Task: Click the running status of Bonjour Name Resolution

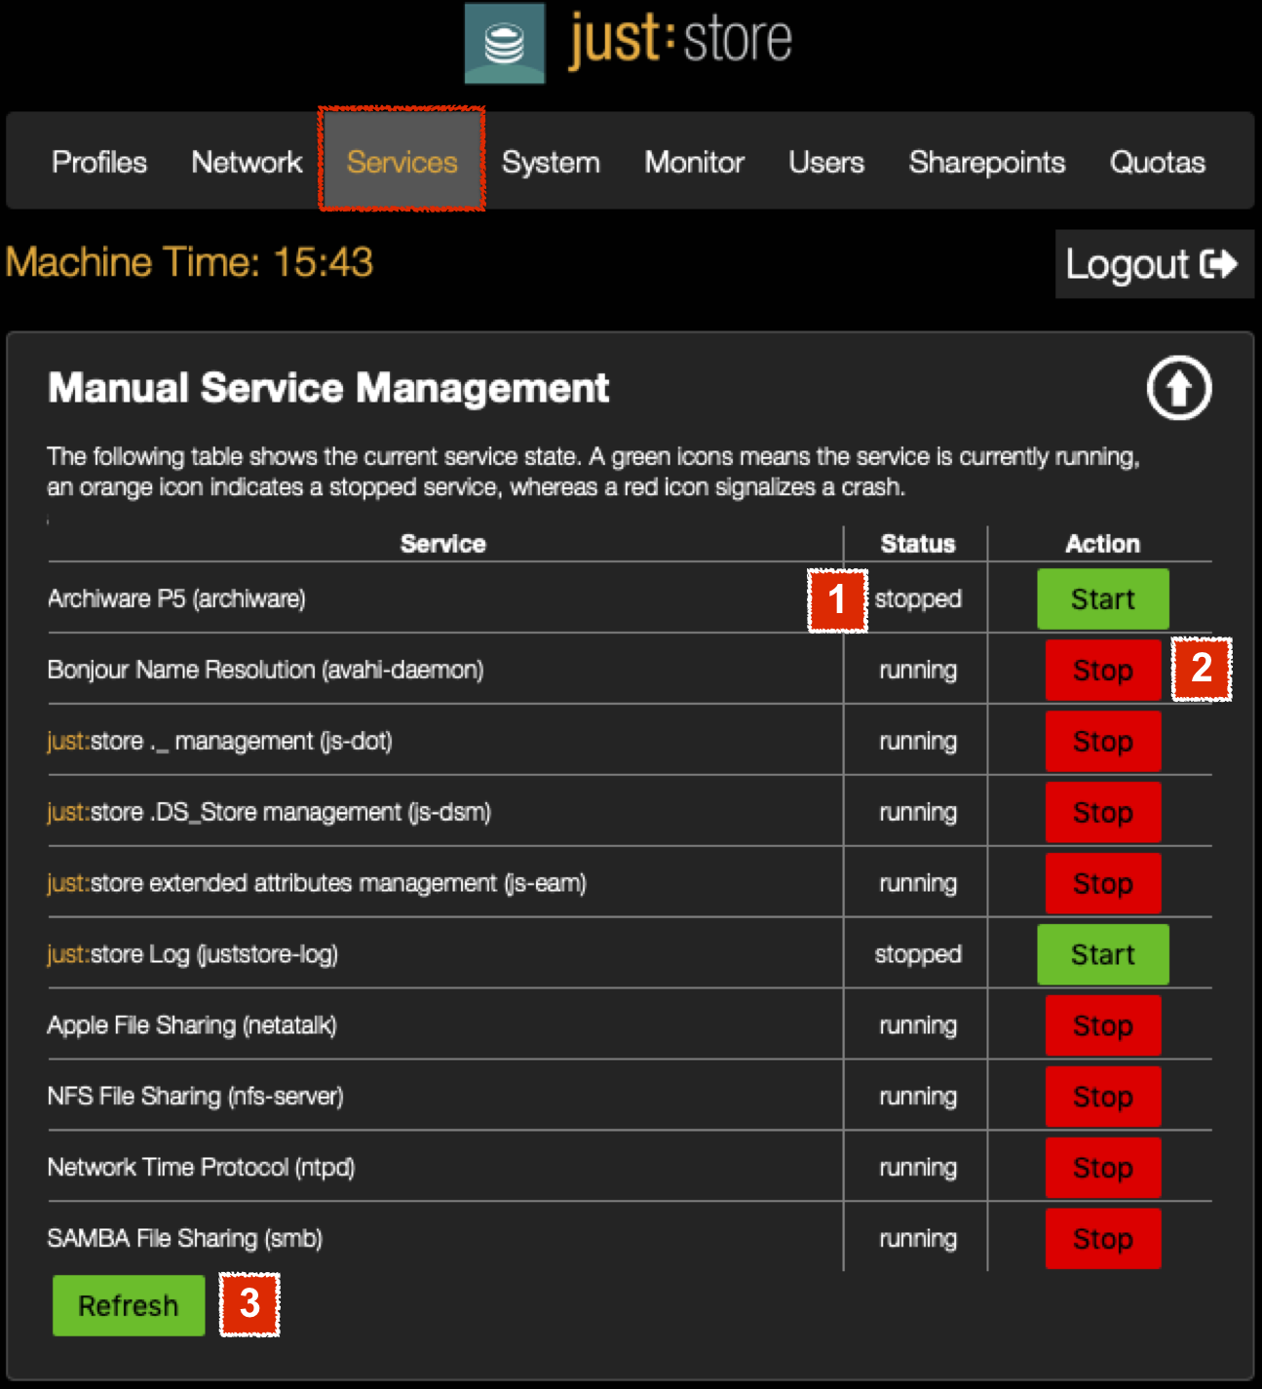Action: (x=918, y=671)
